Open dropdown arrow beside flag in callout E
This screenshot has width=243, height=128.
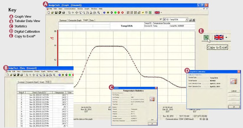[x=226, y=38]
